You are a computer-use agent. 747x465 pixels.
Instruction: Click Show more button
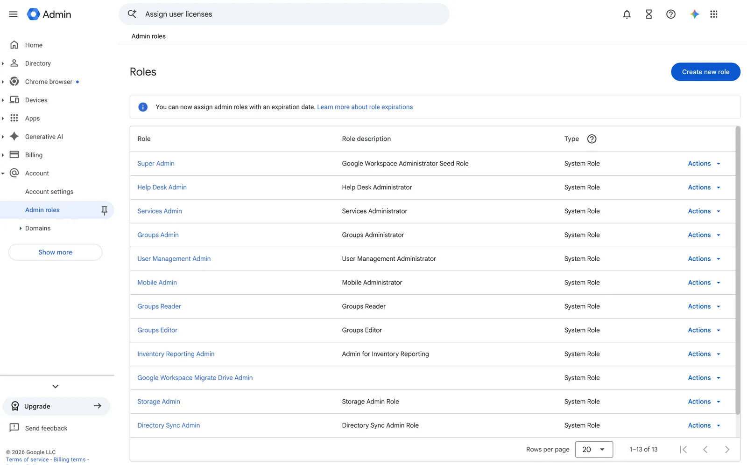(56, 252)
